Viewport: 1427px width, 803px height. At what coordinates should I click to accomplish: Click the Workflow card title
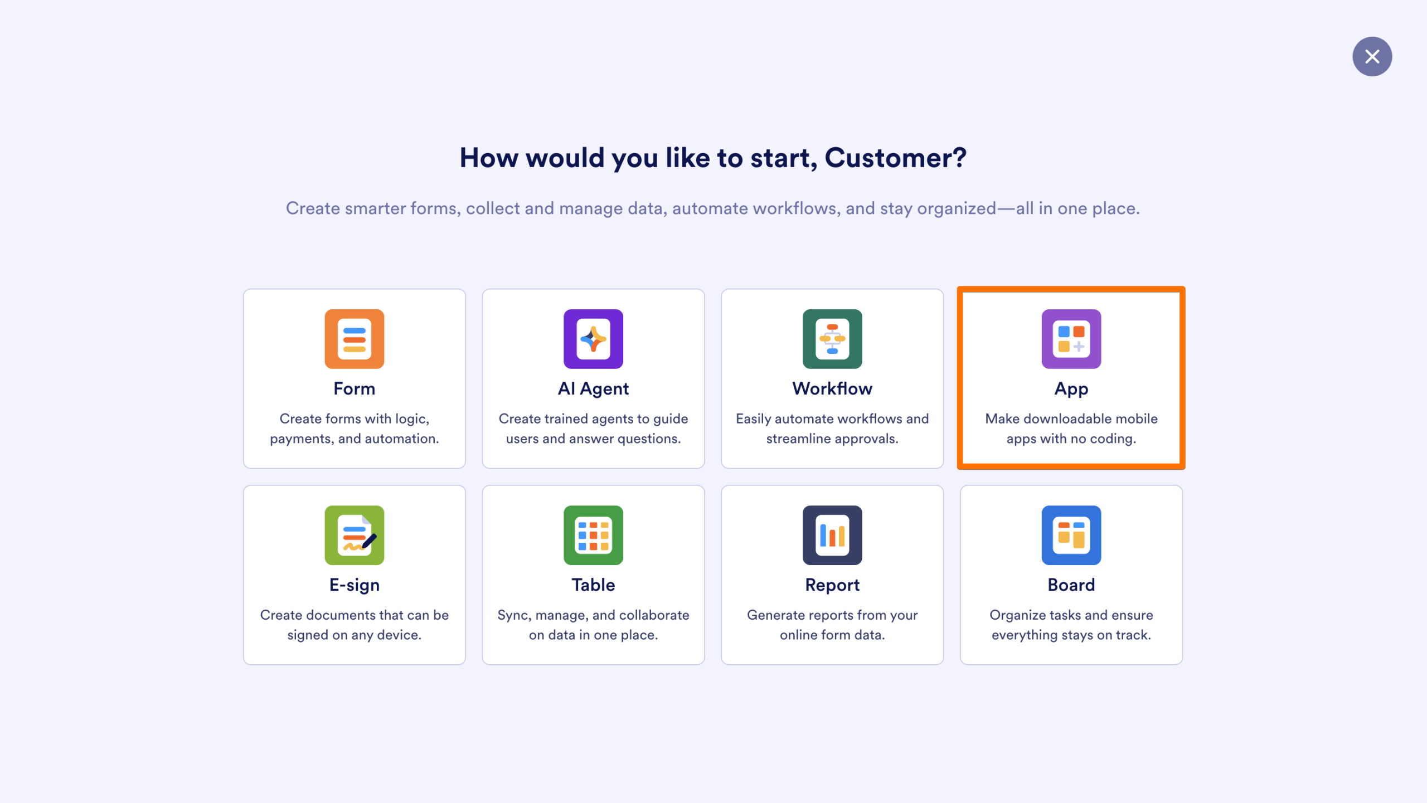click(832, 388)
